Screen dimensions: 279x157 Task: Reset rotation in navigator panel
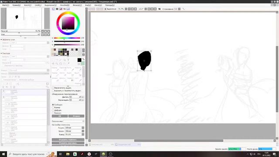(x=48, y=34)
